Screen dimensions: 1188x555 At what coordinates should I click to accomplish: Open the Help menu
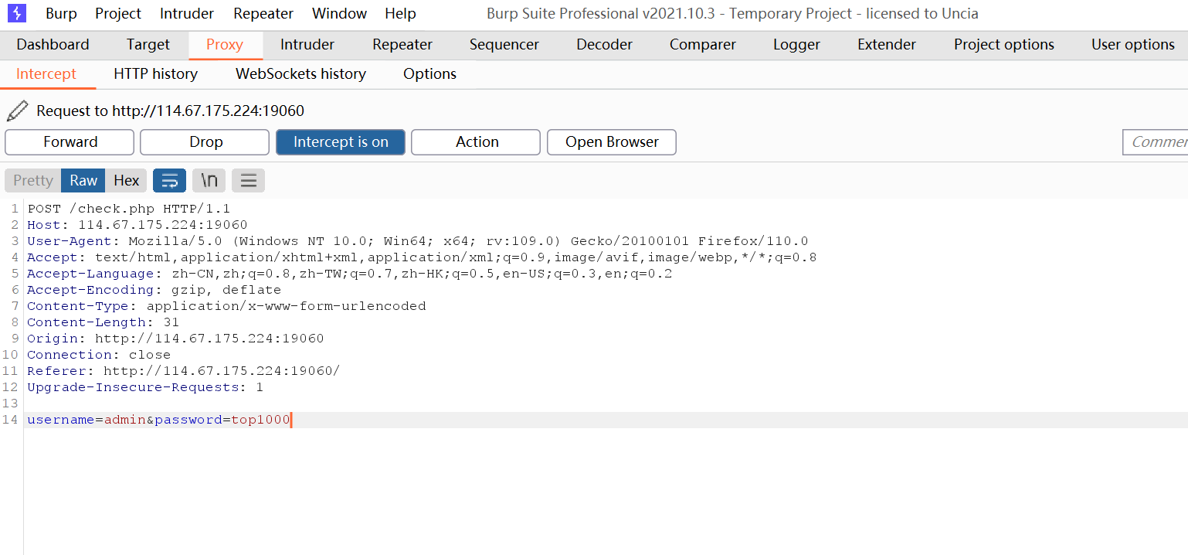400,13
